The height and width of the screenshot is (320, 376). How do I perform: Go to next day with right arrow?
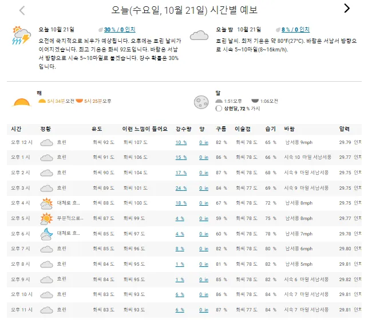point(347,9)
